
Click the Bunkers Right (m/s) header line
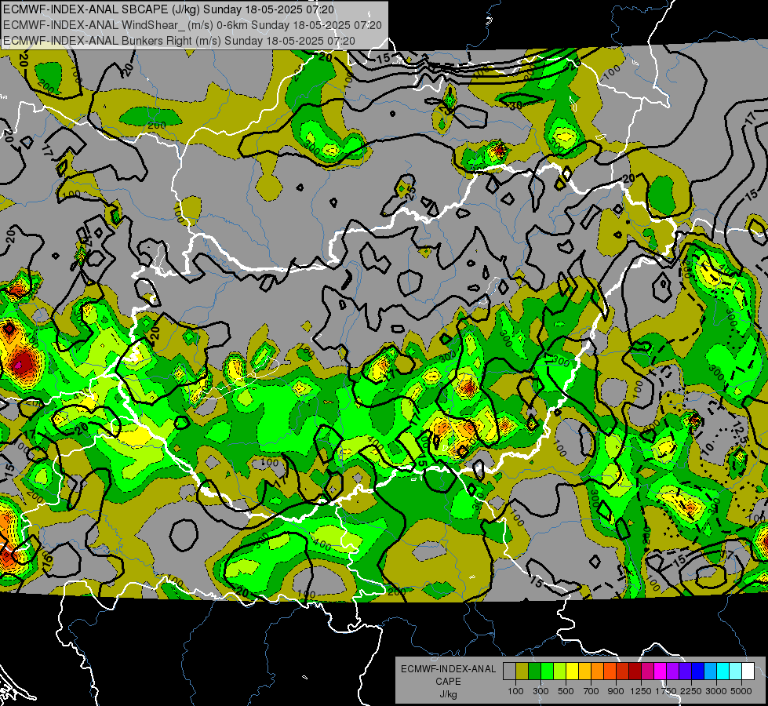pyautogui.click(x=179, y=41)
